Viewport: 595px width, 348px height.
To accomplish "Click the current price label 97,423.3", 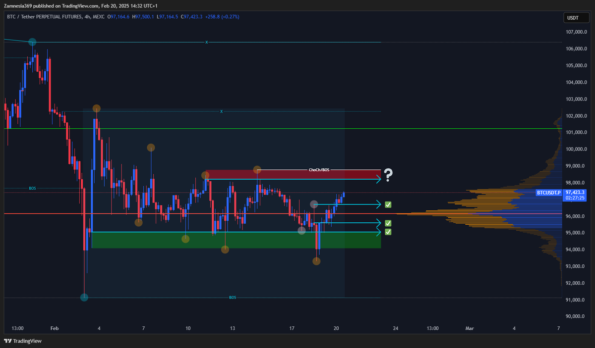I will click(x=575, y=192).
